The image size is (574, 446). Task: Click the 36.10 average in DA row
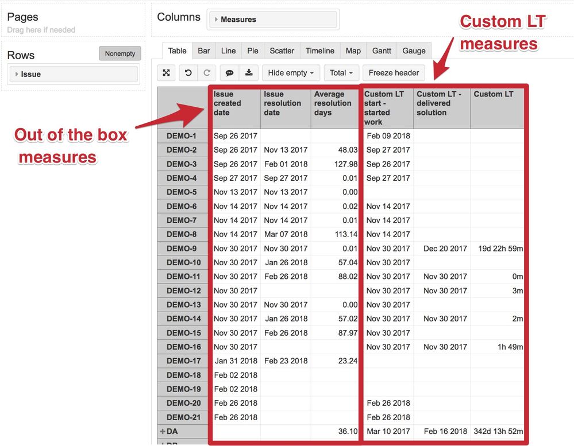point(334,432)
